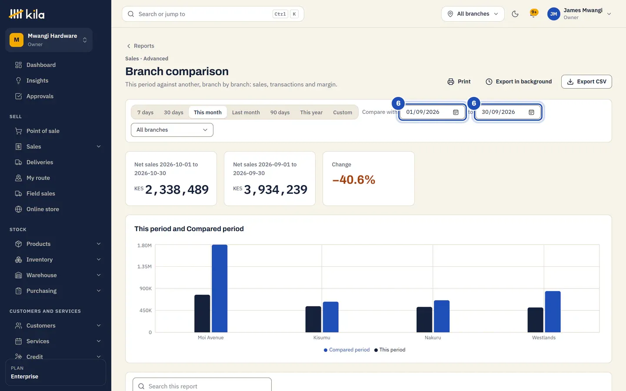Click Export in background
This screenshot has height=391, width=626.
[x=519, y=82]
